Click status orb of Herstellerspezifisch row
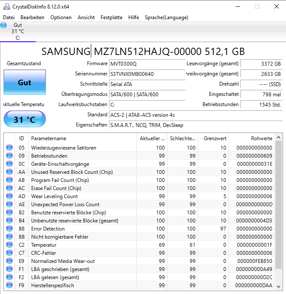Viewport: 286px width, 294px height. point(9,285)
